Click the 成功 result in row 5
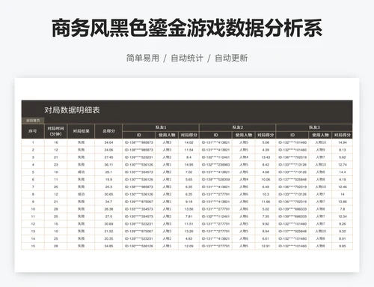Viewport: 374px width, 287px height. 81,172
